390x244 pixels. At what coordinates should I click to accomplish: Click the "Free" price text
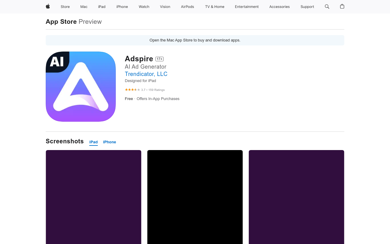(129, 99)
